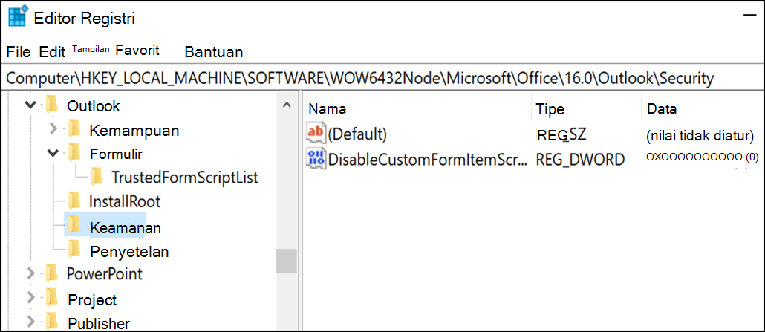765x332 pixels.
Task: Expand the PowerPoint tree node
Action: tap(30, 273)
